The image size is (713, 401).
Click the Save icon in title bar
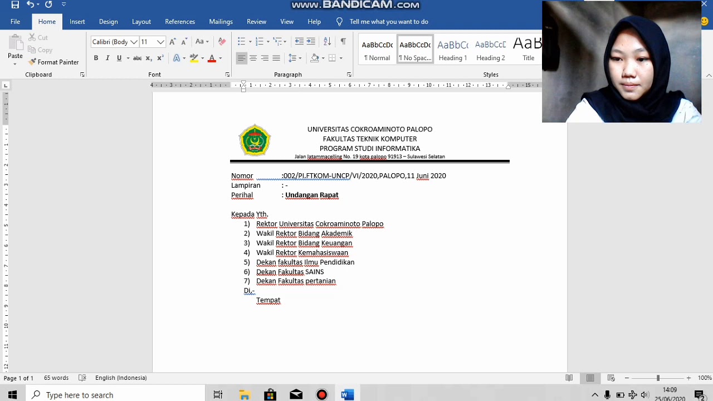[x=15, y=5]
